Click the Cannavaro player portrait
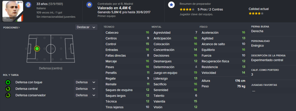Viewport: 296px width, 111px height. click(13, 11)
